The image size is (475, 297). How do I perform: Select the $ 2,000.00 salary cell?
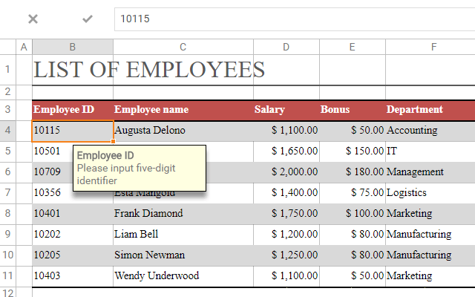tap(286, 172)
